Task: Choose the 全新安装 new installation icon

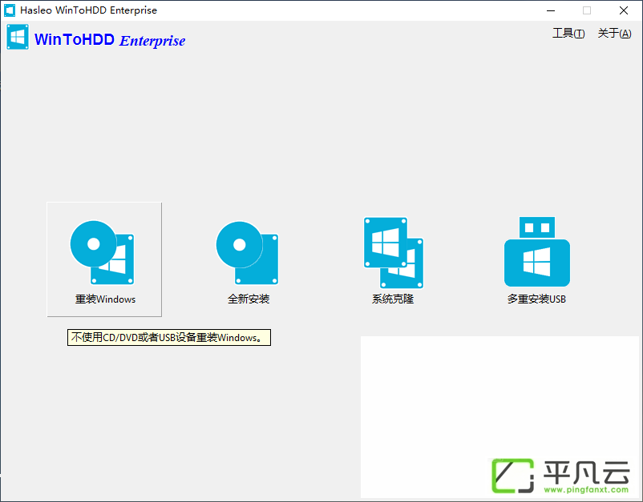Action: pos(247,253)
